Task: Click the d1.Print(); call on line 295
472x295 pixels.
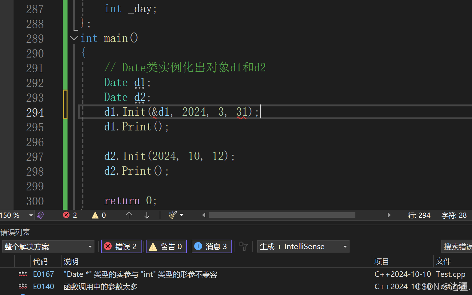Action: tap(136, 126)
